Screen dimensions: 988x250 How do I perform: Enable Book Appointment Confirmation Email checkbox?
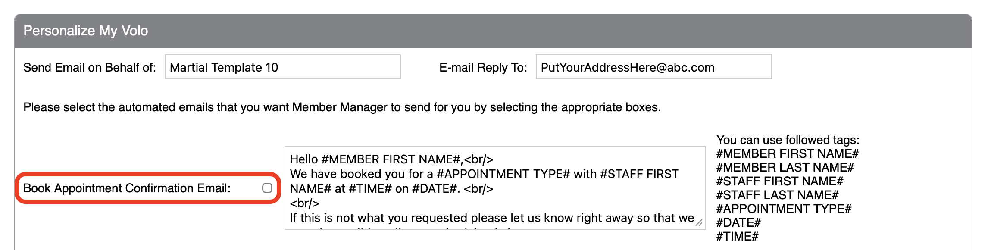tap(267, 188)
